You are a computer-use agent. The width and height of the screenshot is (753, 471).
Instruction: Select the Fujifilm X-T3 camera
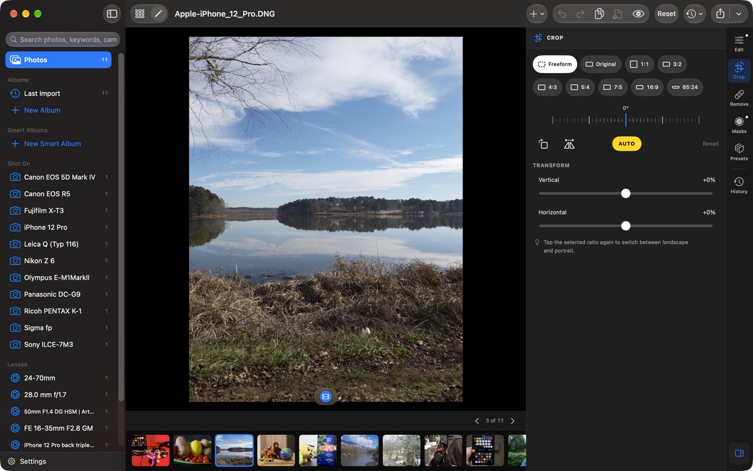pyautogui.click(x=59, y=210)
